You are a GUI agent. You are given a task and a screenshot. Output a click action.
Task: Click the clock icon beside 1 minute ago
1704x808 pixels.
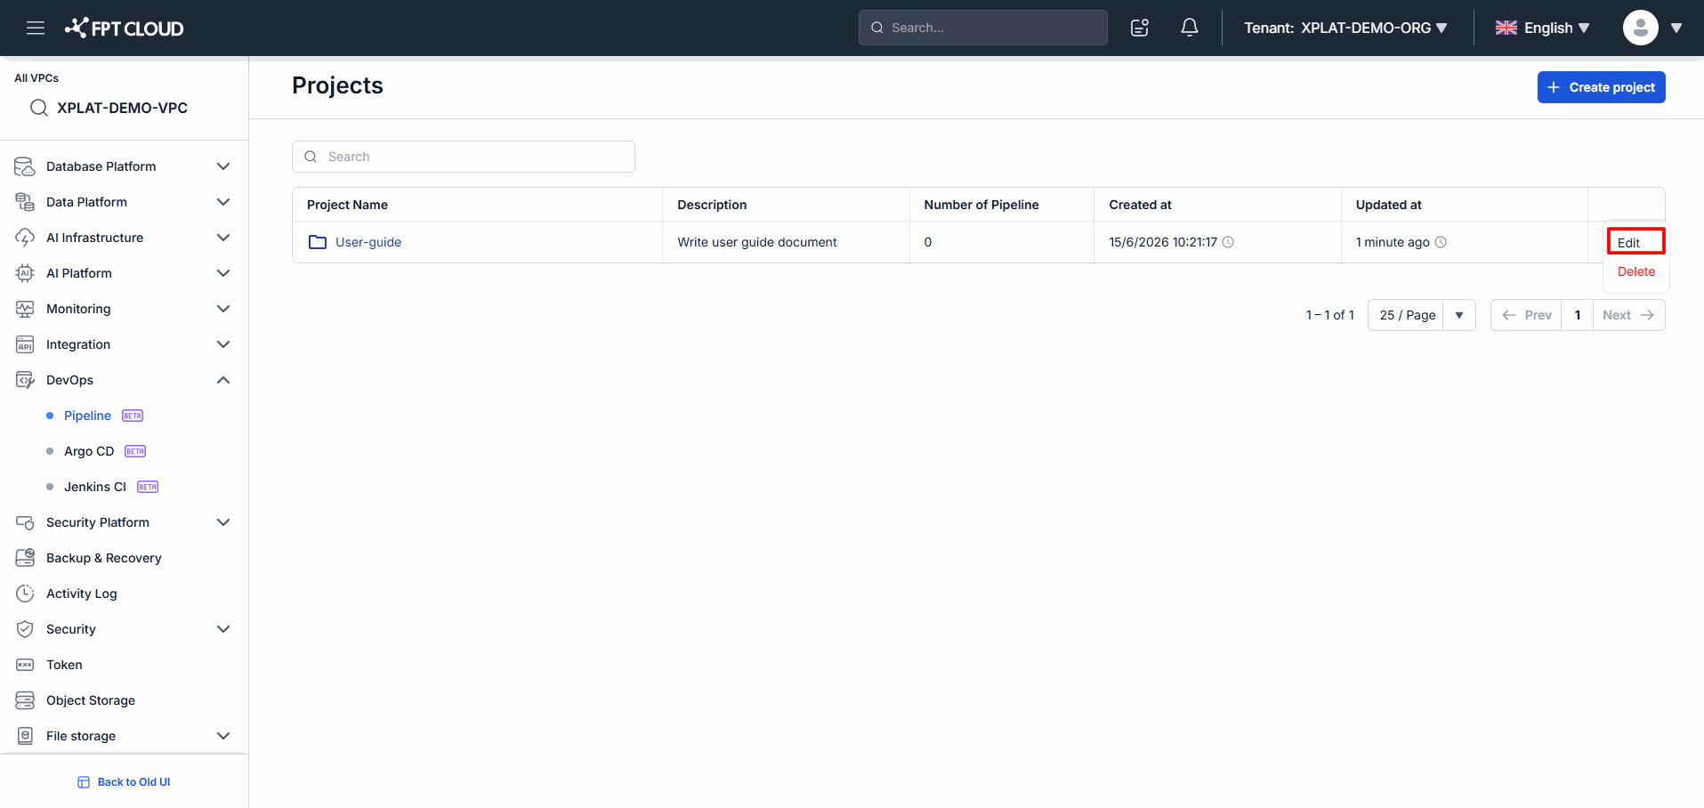click(1441, 242)
